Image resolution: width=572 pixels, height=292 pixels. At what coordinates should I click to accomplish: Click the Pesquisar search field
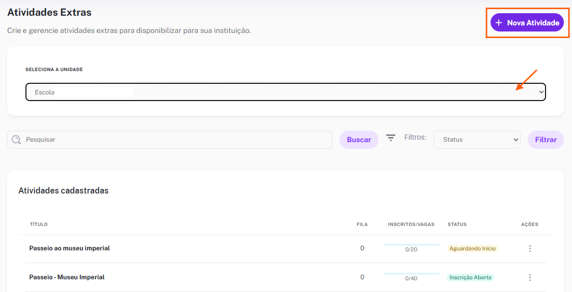(169, 140)
